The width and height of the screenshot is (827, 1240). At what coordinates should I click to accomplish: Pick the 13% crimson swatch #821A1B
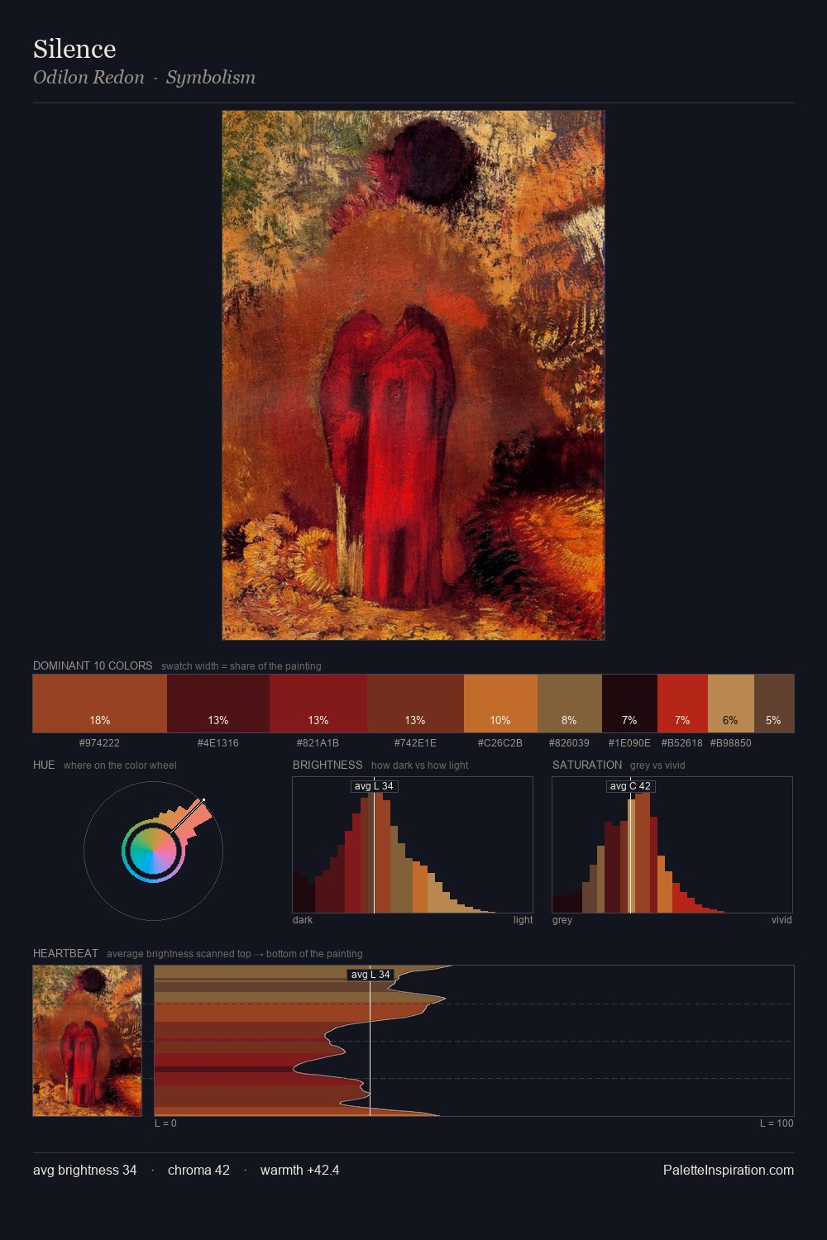click(318, 703)
